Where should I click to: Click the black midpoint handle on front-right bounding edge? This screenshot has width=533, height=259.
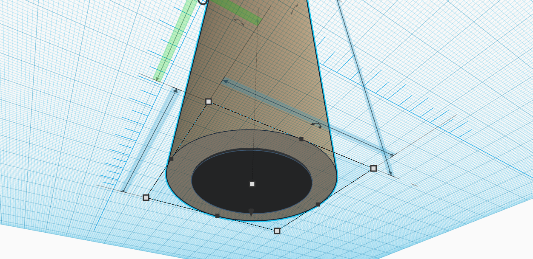pyautogui.click(x=318, y=205)
